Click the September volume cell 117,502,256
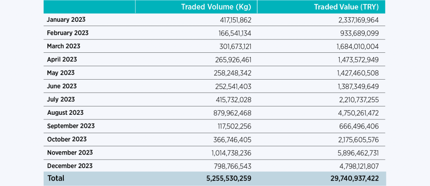The width and height of the screenshot is (430, 186). pos(231,126)
